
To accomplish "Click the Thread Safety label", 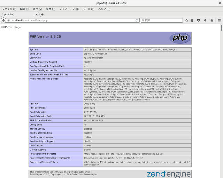I will pos(37,129).
